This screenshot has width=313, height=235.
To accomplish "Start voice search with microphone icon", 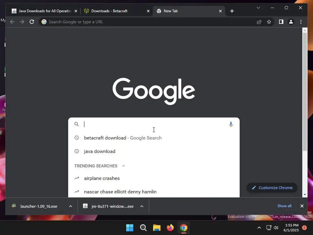I will pos(231,124).
